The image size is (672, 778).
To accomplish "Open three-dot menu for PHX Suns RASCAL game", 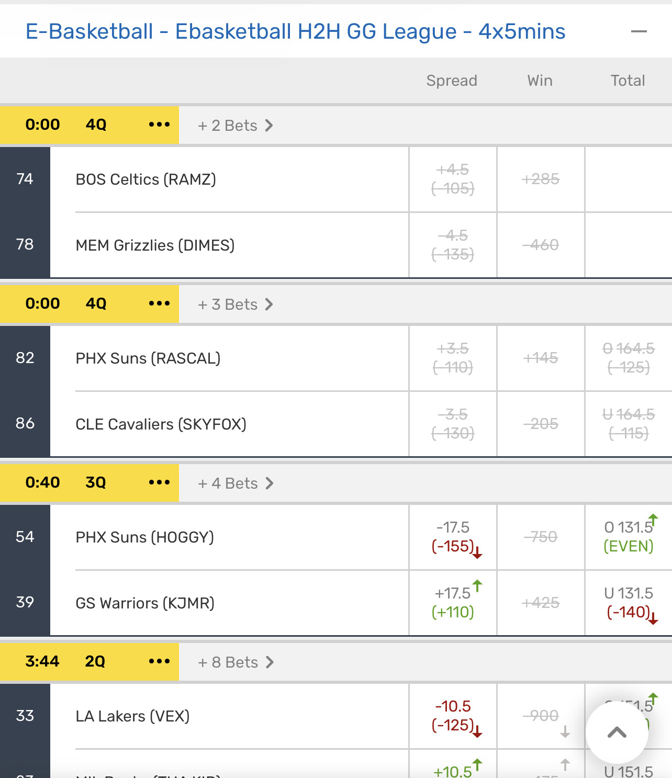I will coord(159,304).
